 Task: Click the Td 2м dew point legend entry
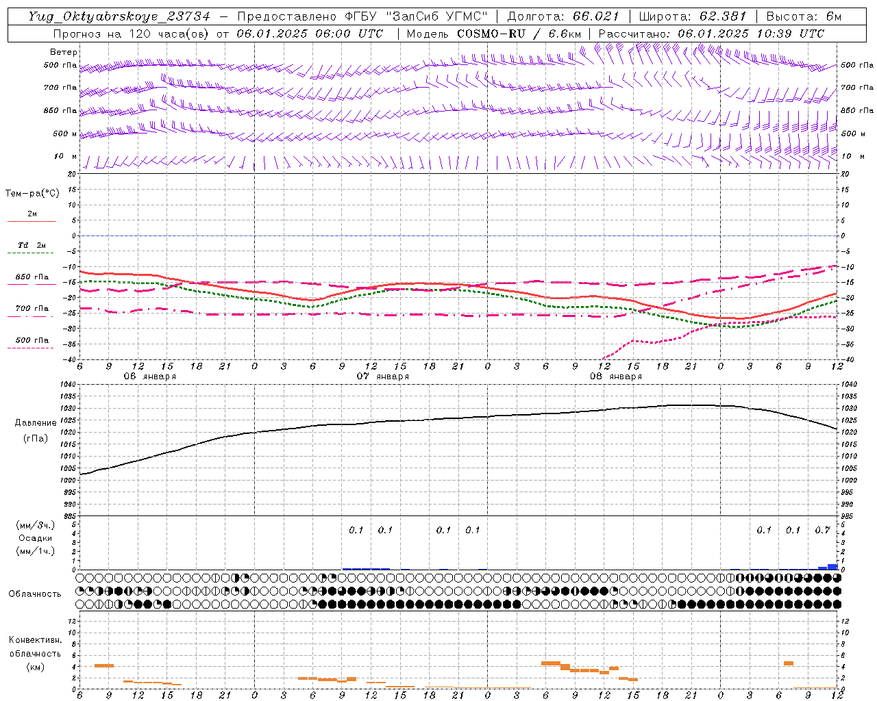(x=32, y=245)
